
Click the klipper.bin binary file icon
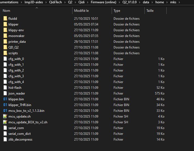(5, 99)
